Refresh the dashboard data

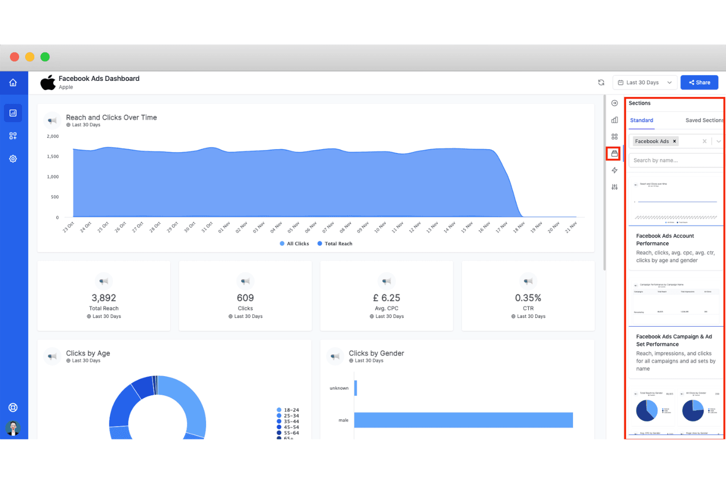pyautogui.click(x=601, y=82)
